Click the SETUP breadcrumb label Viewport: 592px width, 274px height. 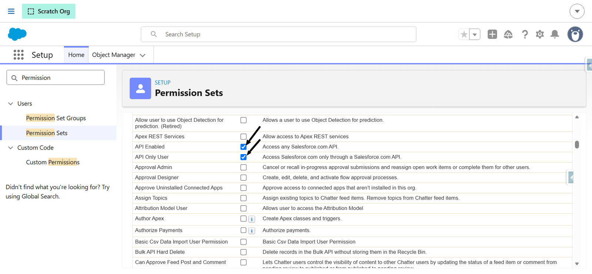(162, 83)
